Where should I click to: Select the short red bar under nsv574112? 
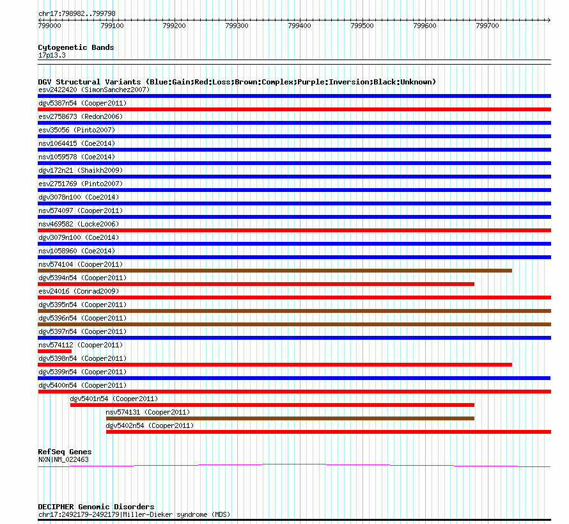55,351
